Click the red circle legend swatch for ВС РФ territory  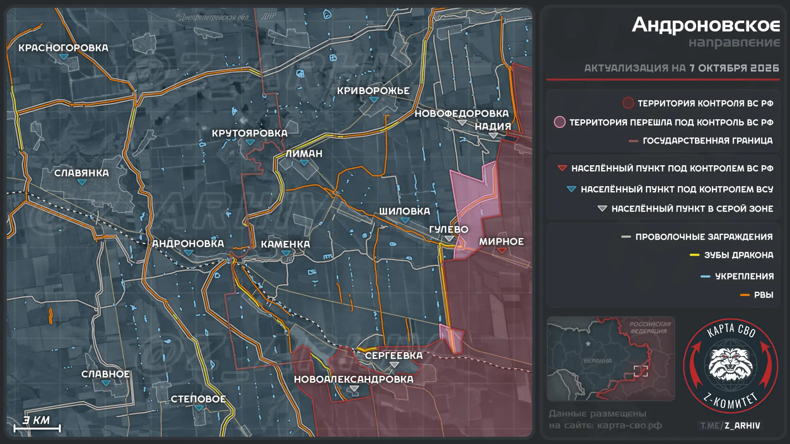tap(628, 103)
